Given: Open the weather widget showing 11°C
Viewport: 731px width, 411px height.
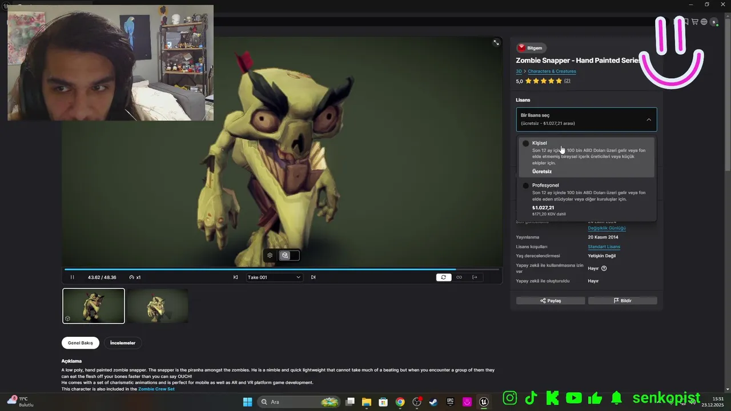Looking at the screenshot, I should (x=20, y=401).
